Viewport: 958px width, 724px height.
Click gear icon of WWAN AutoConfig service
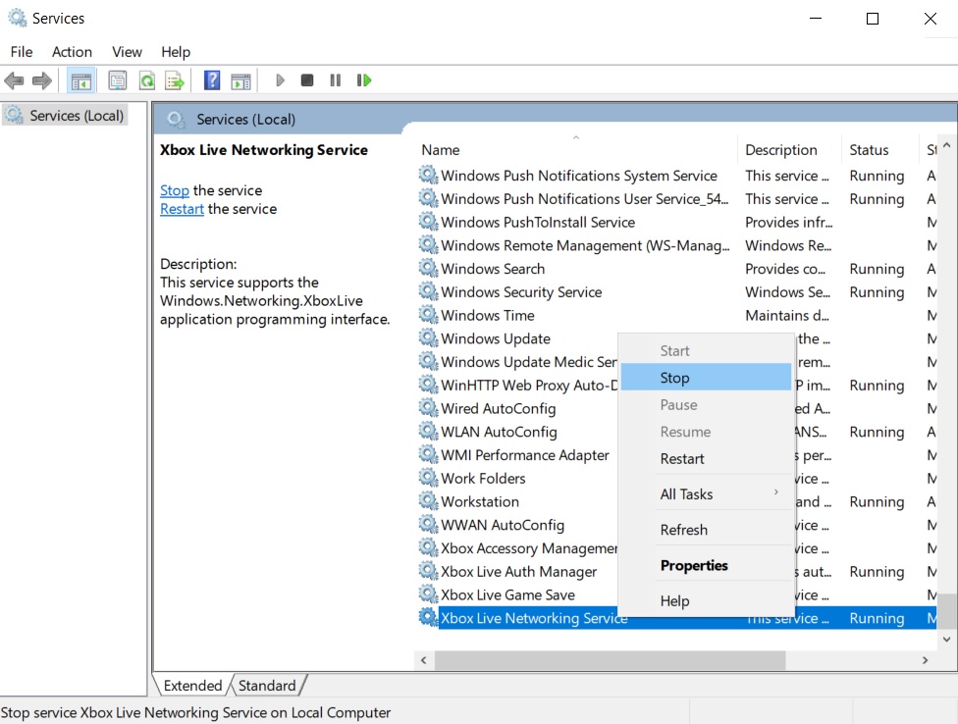428,524
